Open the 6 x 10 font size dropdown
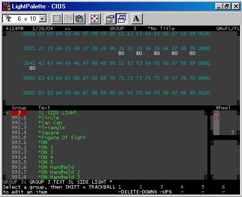Viewport: 242px width, 197px height. (42, 19)
